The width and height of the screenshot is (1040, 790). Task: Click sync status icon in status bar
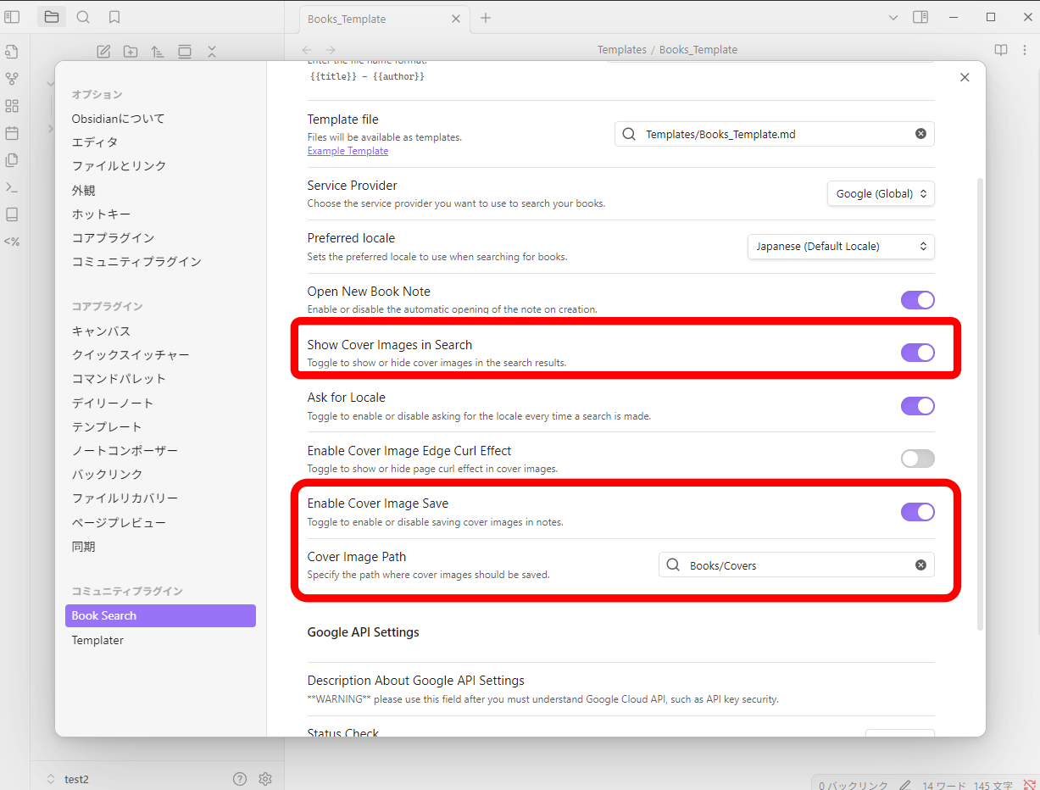pos(1029,785)
